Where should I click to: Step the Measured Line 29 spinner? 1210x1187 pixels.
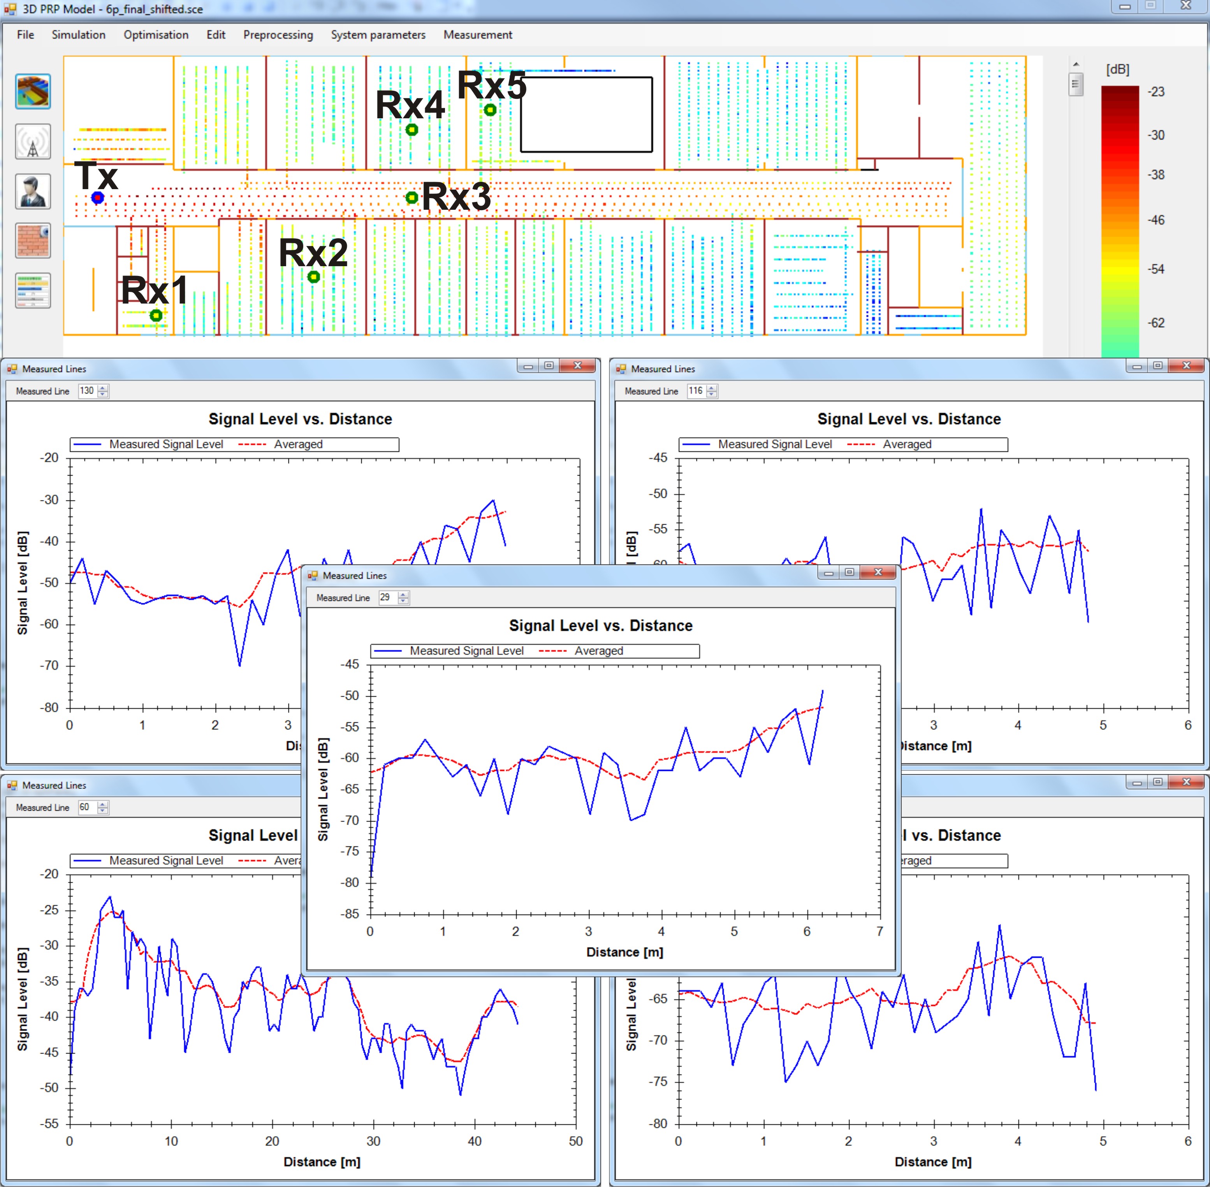coord(404,597)
